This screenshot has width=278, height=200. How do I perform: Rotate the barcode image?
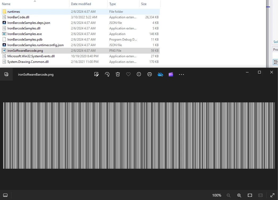coord(107,75)
